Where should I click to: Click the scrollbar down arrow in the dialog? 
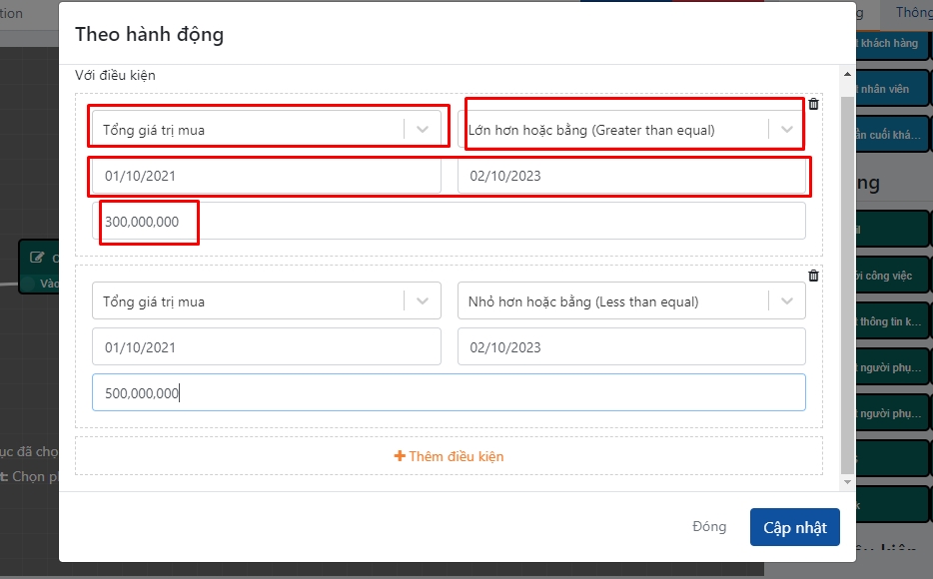pos(848,482)
